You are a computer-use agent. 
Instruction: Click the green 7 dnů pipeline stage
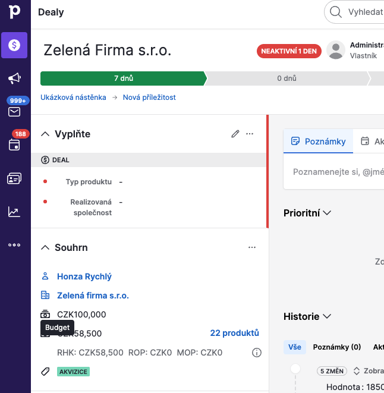click(x=123, y=78)
